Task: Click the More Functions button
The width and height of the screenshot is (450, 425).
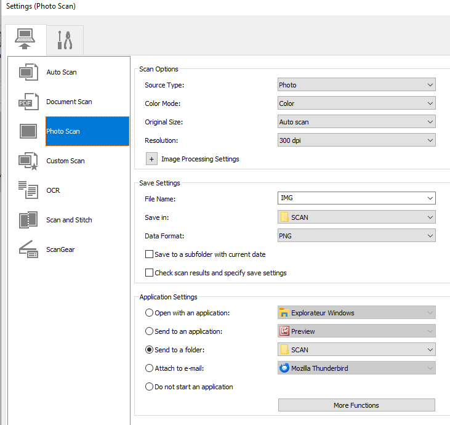Action: (356, 405)
